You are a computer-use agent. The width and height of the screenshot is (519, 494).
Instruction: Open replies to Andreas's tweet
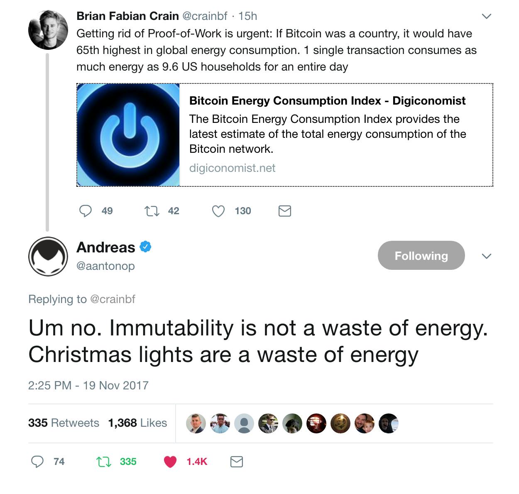[x=38, y=461]
